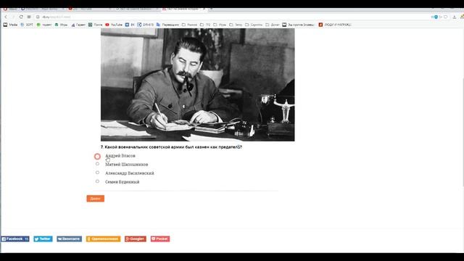This screenshot has height=261, width=464.
Task: Open the YouTube bookmark
Action: 114,25
